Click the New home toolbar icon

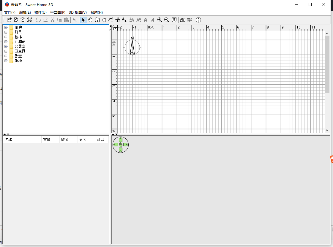pos(9,20)
